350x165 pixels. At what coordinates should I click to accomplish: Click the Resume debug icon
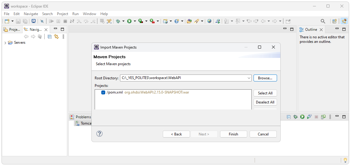click(x=51, y=21)
